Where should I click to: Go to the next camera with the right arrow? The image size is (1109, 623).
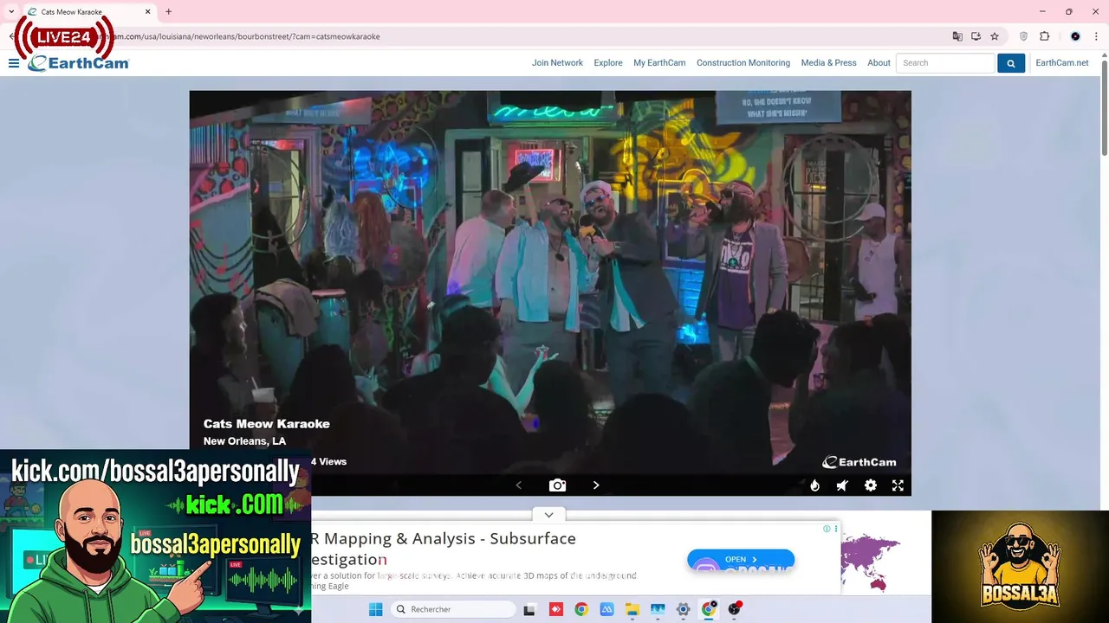point(596,485)
